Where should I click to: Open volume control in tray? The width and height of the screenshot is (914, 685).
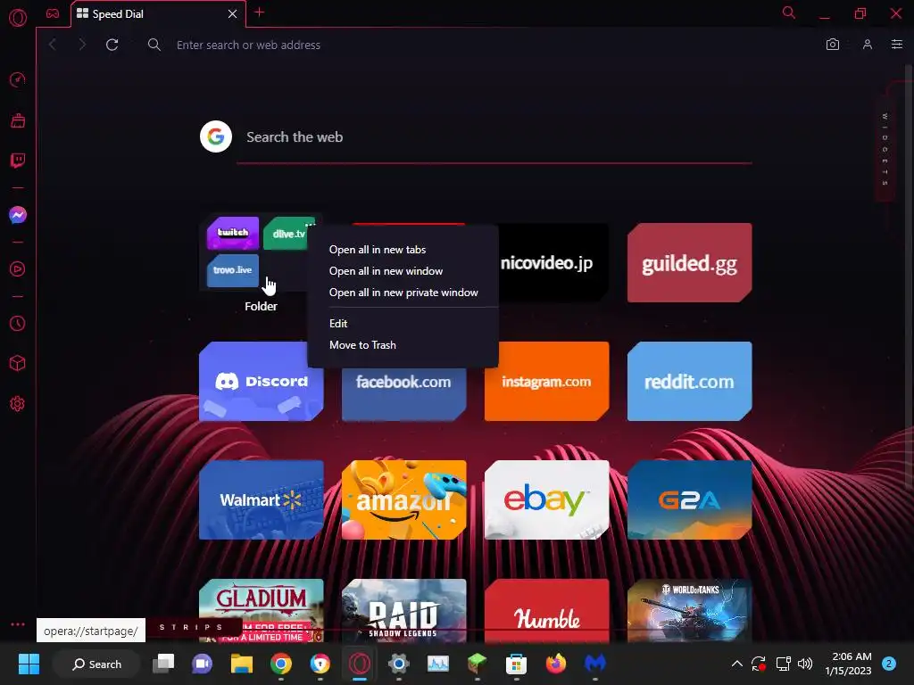tap(805, 664)
